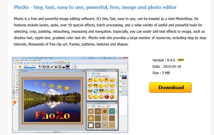Click the heart-eyes emoji in Clip Art panel
The height and width of the screenshot is (135, 214).
point(90,85)
